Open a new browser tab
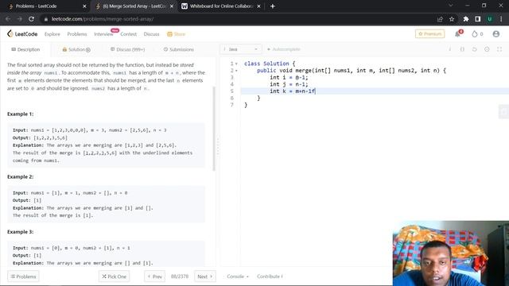509x286 pixels. (x=272, y=6)
